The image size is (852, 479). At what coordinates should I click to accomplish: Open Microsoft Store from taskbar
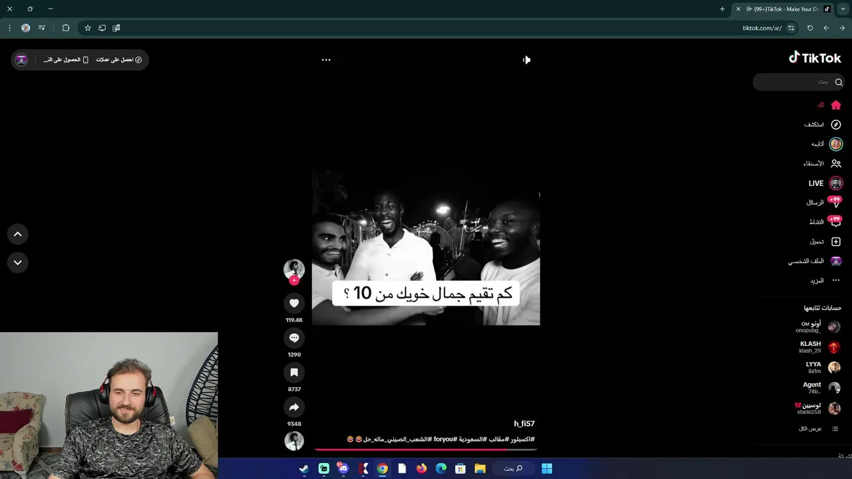pyautogui.click(x=460, y=468)
